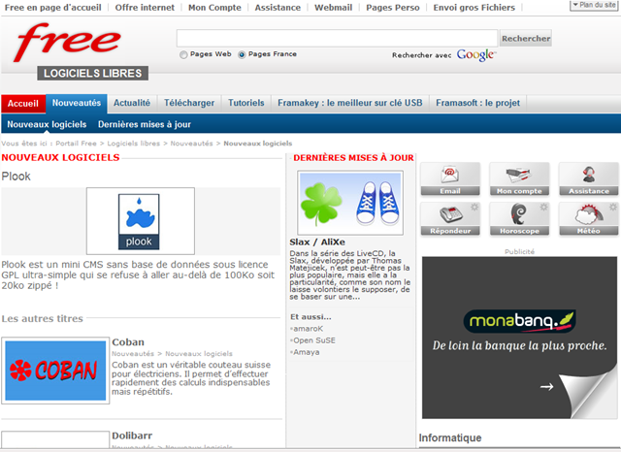Open the Email shortcut icon

tap(450, 179)
